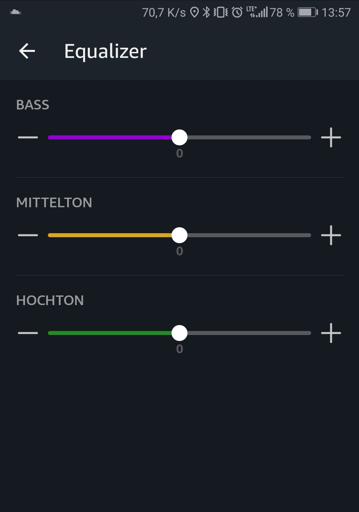Click the Bass slider white handle
Viewport: 359px width, 512px height.
(x=179, y=137)
